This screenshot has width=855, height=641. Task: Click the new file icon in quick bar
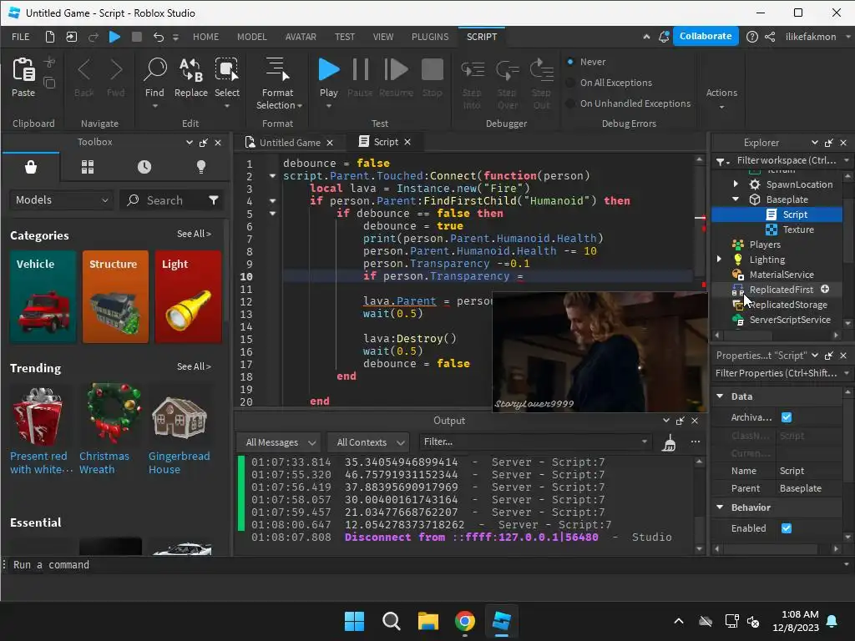(x=49, y=37)
